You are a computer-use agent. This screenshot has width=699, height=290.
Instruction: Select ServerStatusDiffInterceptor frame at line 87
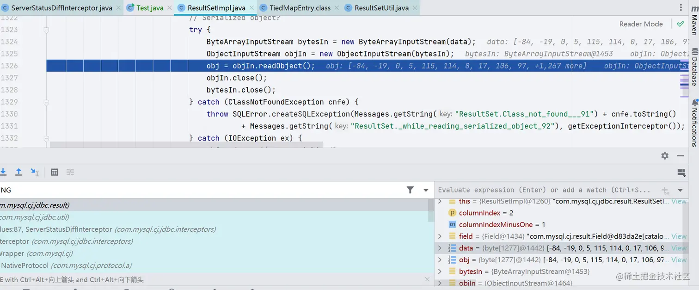[x=214, y=229]
